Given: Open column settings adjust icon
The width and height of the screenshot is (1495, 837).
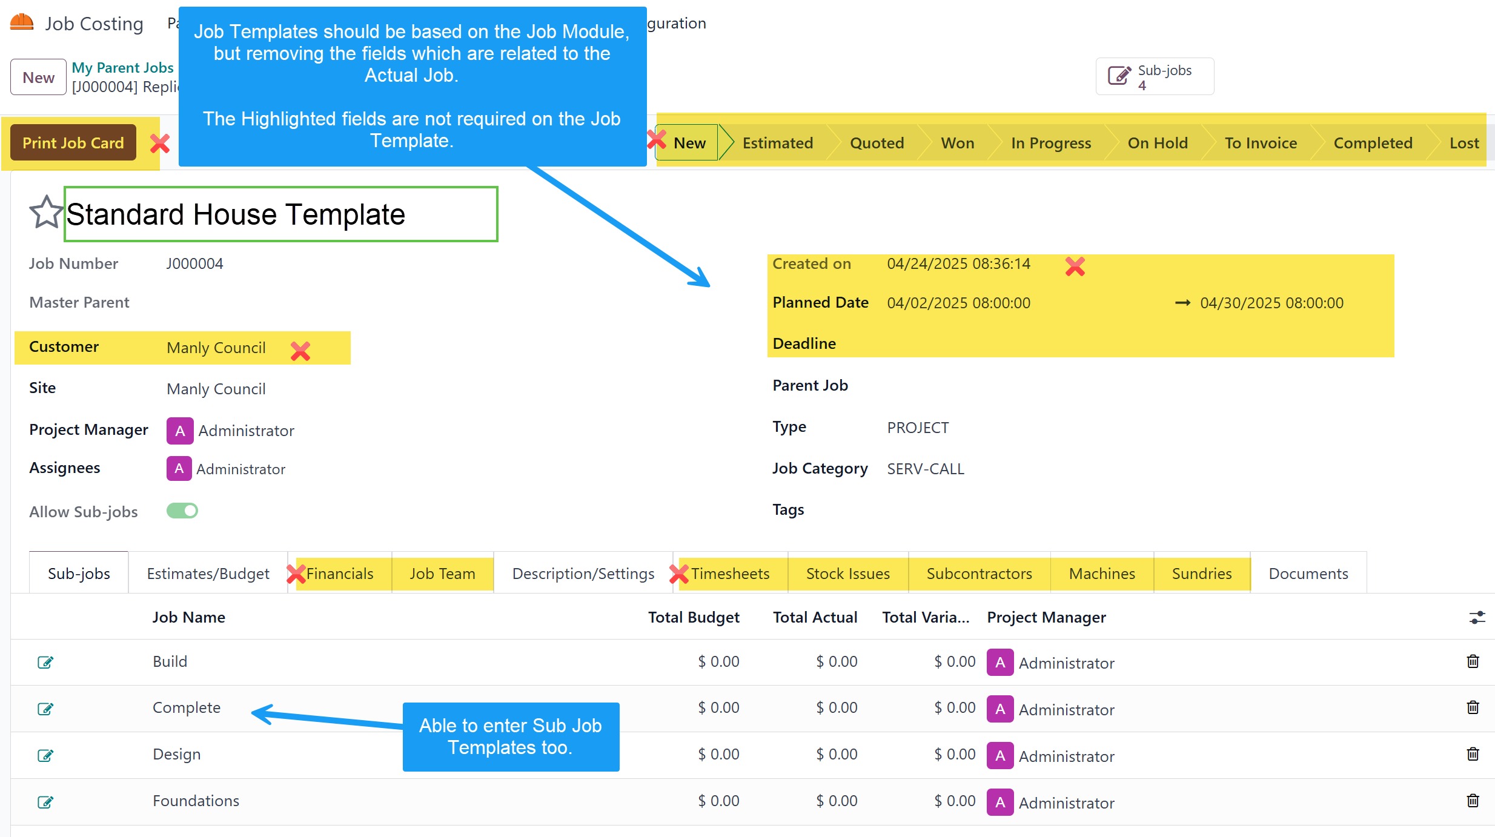Looking at the screenshot, I should [1477, 617].
